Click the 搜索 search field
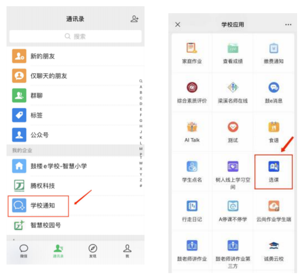Viewport: 302px width, 278px height. pyautogui.click(x=75, y=36)
